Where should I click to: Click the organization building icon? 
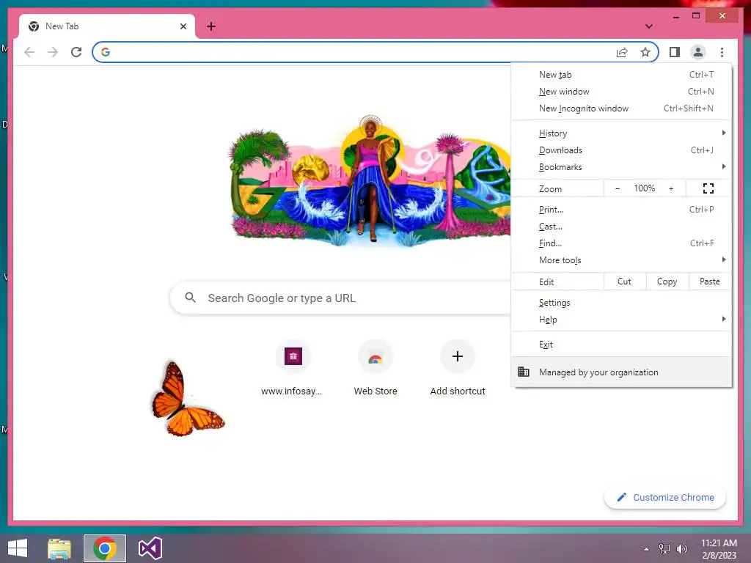(x=524, y=372)
